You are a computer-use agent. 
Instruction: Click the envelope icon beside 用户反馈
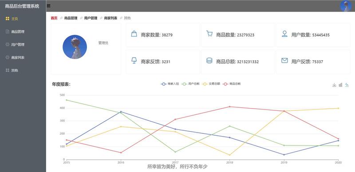pos(284,60)
